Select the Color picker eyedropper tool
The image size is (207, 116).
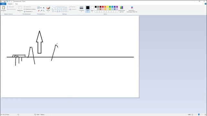point(41,11)
